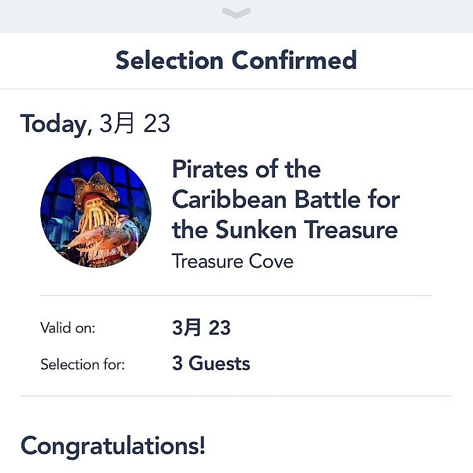Open Pirates of the Caribbean attraction title

tap(286, 200)
